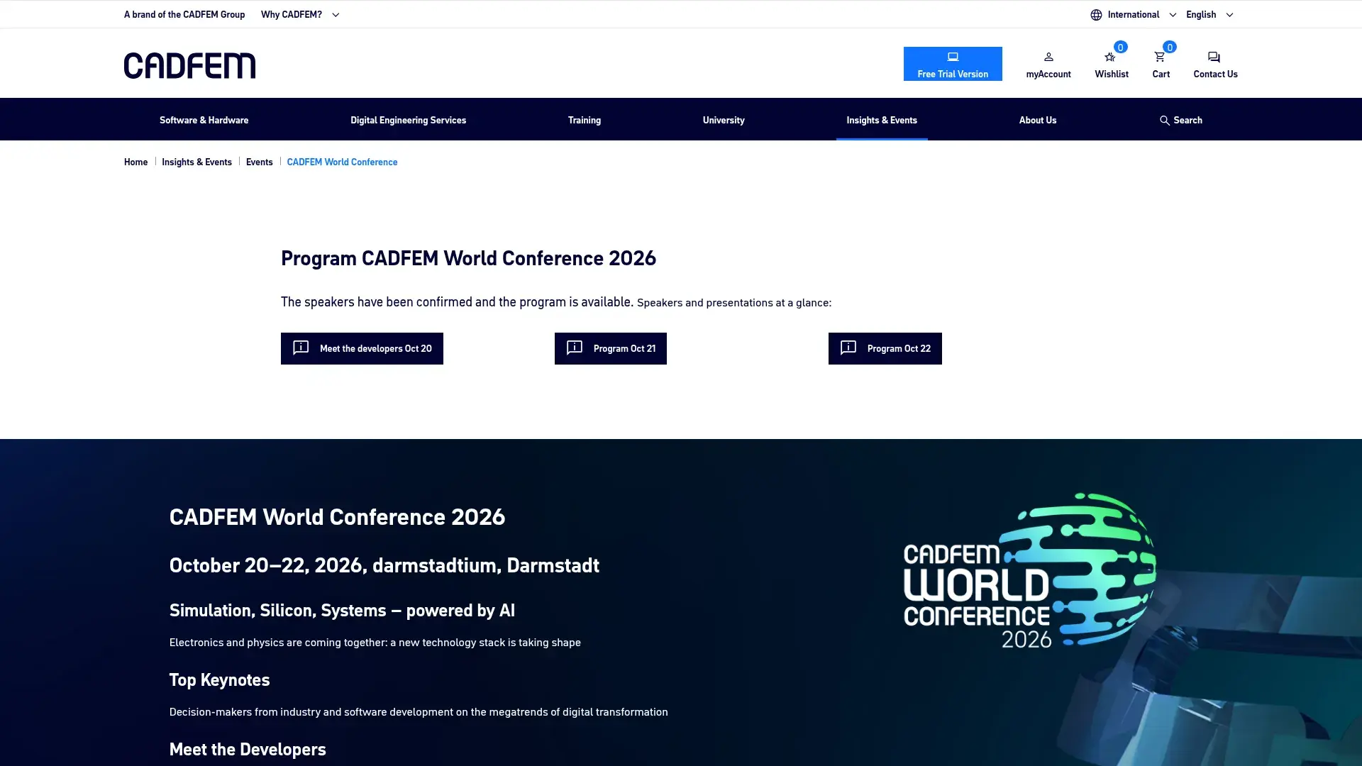Open Software & Hardware menu
Viewport: 1362px width, 766px height.
pyautogui.click(x=204, y=120)
